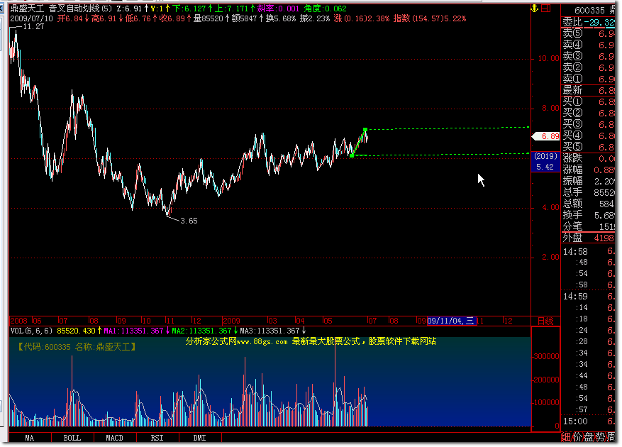Click the 最新 latest price row
622x447 pixels.
pyautogui.click(x=588, y=91)
